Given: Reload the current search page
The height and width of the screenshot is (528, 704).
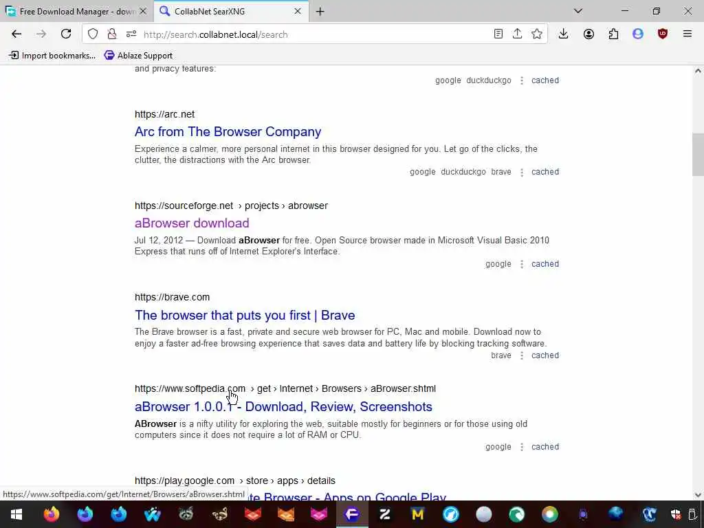Looking at the screenshot, I should (x=66, y=34).
